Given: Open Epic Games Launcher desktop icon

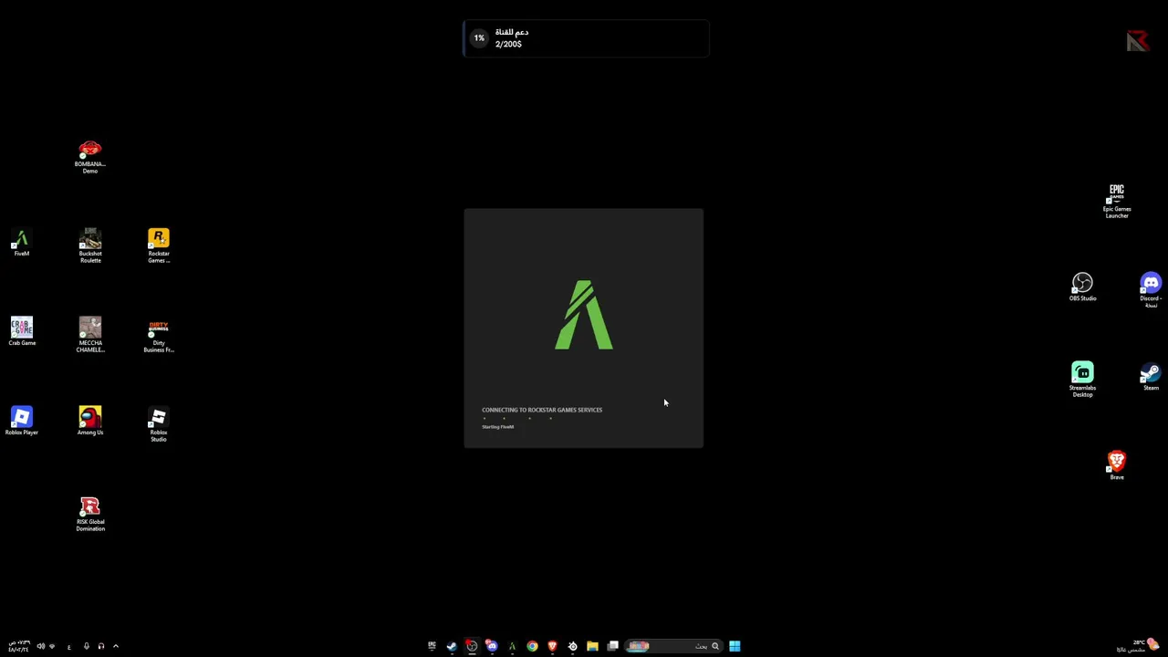Looking at the screenshot, I should coord(1117,202).
